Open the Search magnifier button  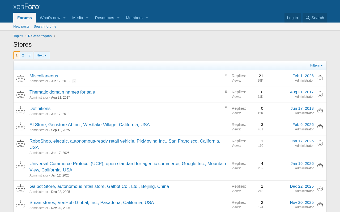point(314,18)
